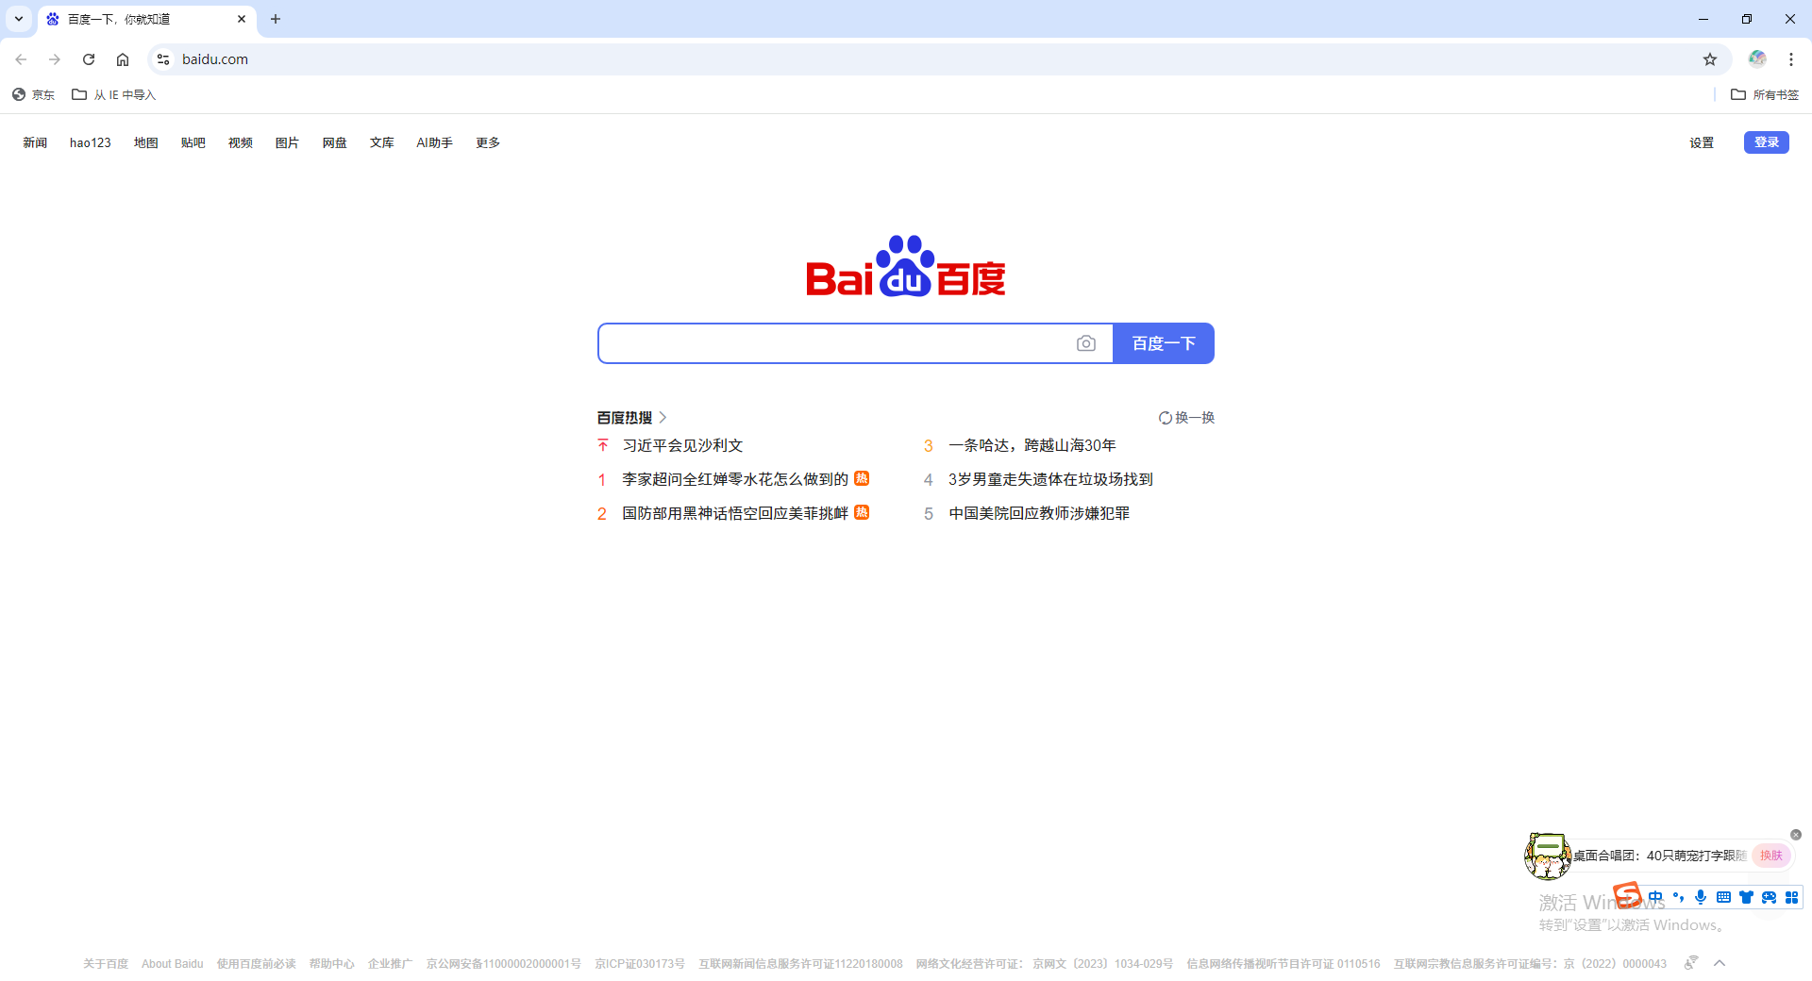Image resolution: width=1812 pixels, height=981 pixels.
Task: Open the 视频 nav link
Action: point(241,142)
